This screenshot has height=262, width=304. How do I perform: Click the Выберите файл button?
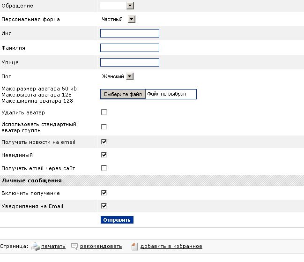123,94
